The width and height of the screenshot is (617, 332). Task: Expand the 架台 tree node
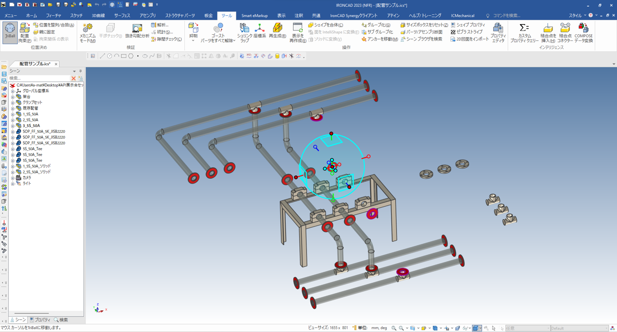pyautogui.click(x=13, y=97)
